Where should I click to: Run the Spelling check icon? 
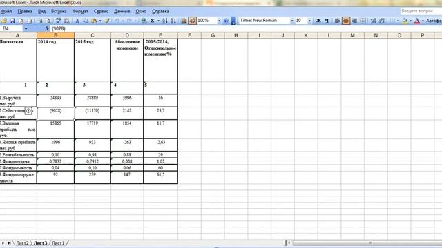point(58,21)
